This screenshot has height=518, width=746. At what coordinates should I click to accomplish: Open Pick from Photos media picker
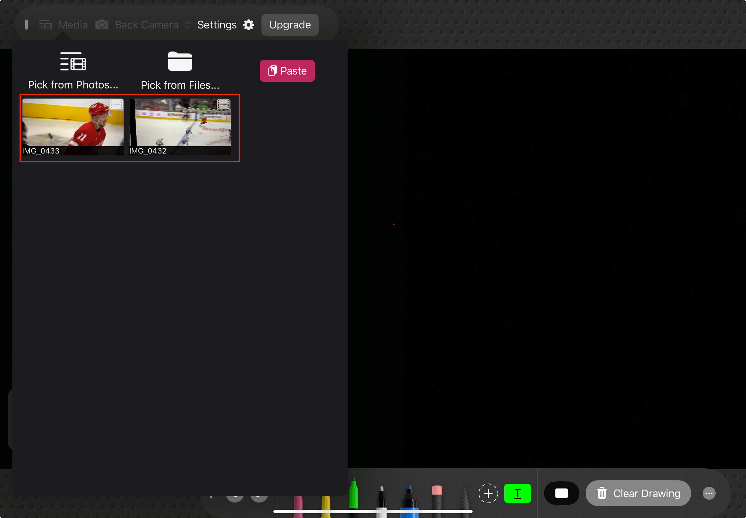pyautogui.click(x=73, y=71)
